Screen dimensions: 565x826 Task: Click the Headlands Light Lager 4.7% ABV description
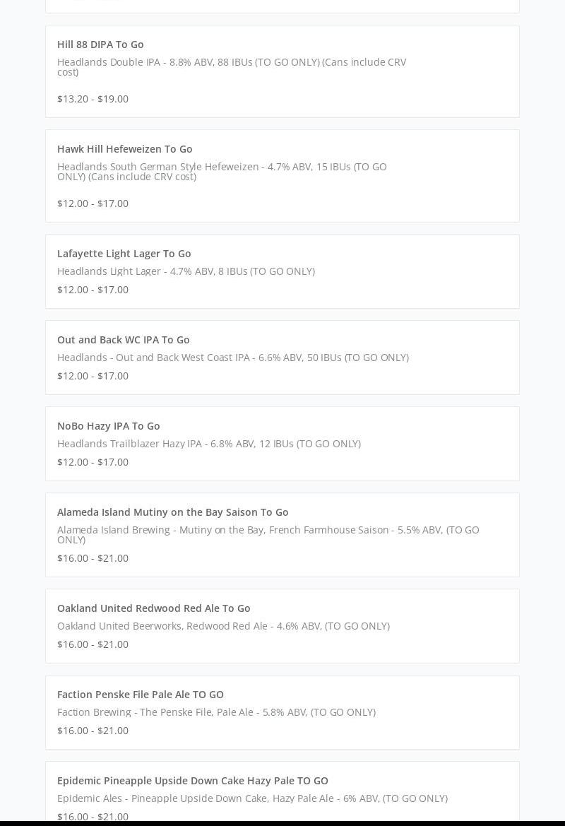coord(186,271)
